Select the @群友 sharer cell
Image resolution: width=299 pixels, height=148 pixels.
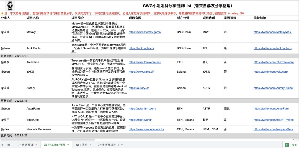coord(13,62)
